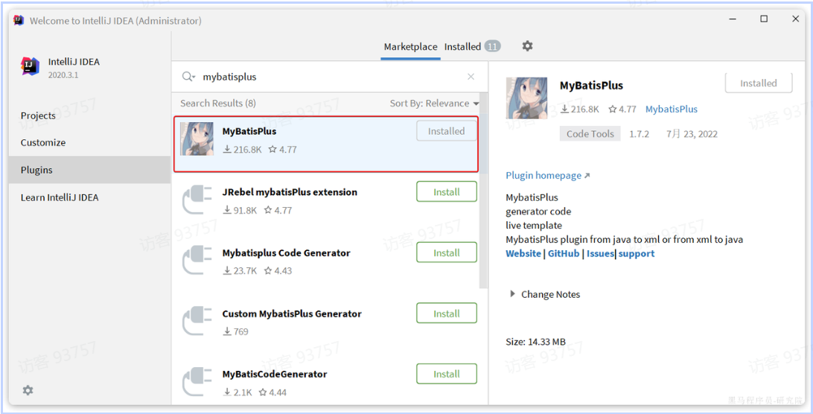Click the 4.44 rating of MyBatisCodeGenerator
813x414 pixels.
click(x=272, y=392)
